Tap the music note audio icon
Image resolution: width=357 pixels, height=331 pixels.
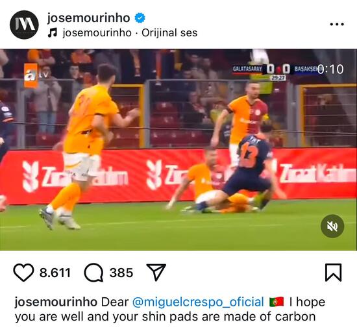(53, 33)
